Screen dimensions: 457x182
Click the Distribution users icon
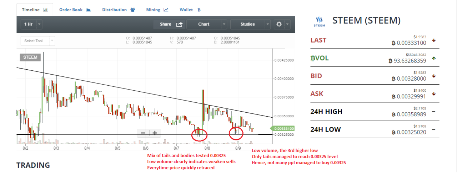[x=133, y=10]
